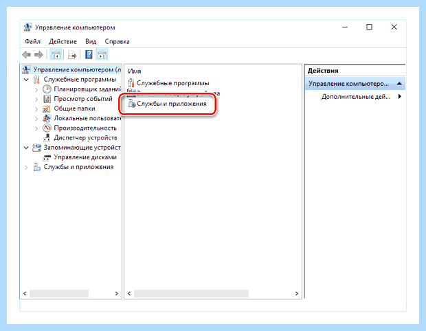426x331 pixels.
Task: Click Служебные программы icon in center list
Action: [x=131, y=83]
